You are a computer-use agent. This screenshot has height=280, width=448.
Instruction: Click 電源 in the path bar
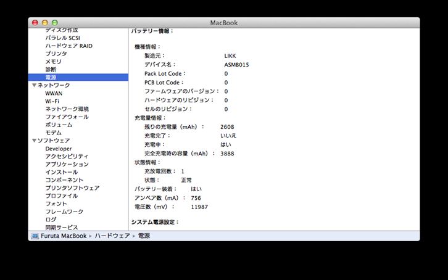pyautogui.click(x=144, y=236)
